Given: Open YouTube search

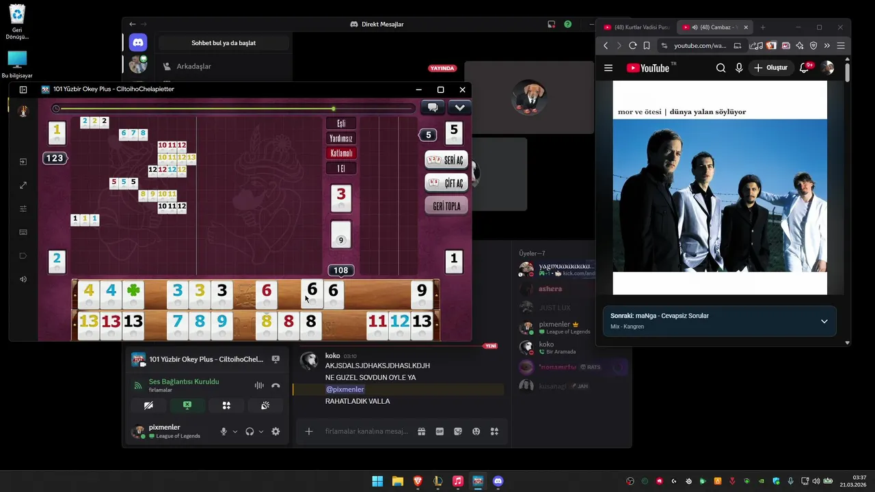Looking at the screenshot, I should click(x=721, y=68).
